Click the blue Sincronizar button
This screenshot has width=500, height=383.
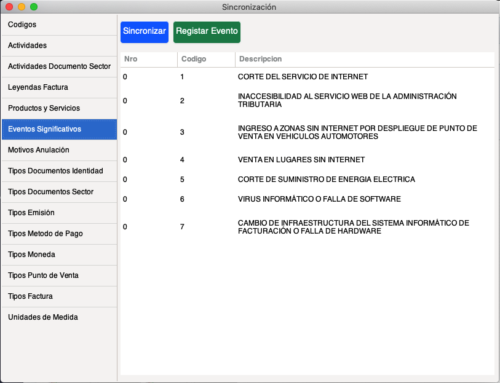[x=144, y=31]
